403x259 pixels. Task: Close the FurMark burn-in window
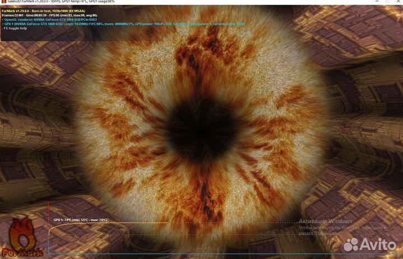tap(398, 1)
